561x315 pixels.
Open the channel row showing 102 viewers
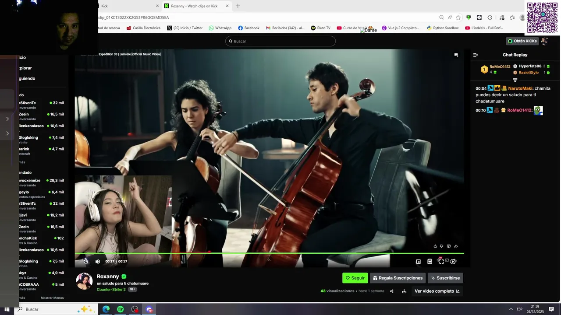click(41, 241)
